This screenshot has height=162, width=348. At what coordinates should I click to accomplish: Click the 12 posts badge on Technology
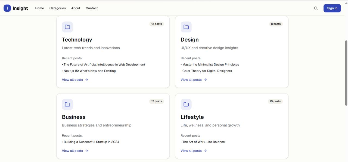click(157, 24)
